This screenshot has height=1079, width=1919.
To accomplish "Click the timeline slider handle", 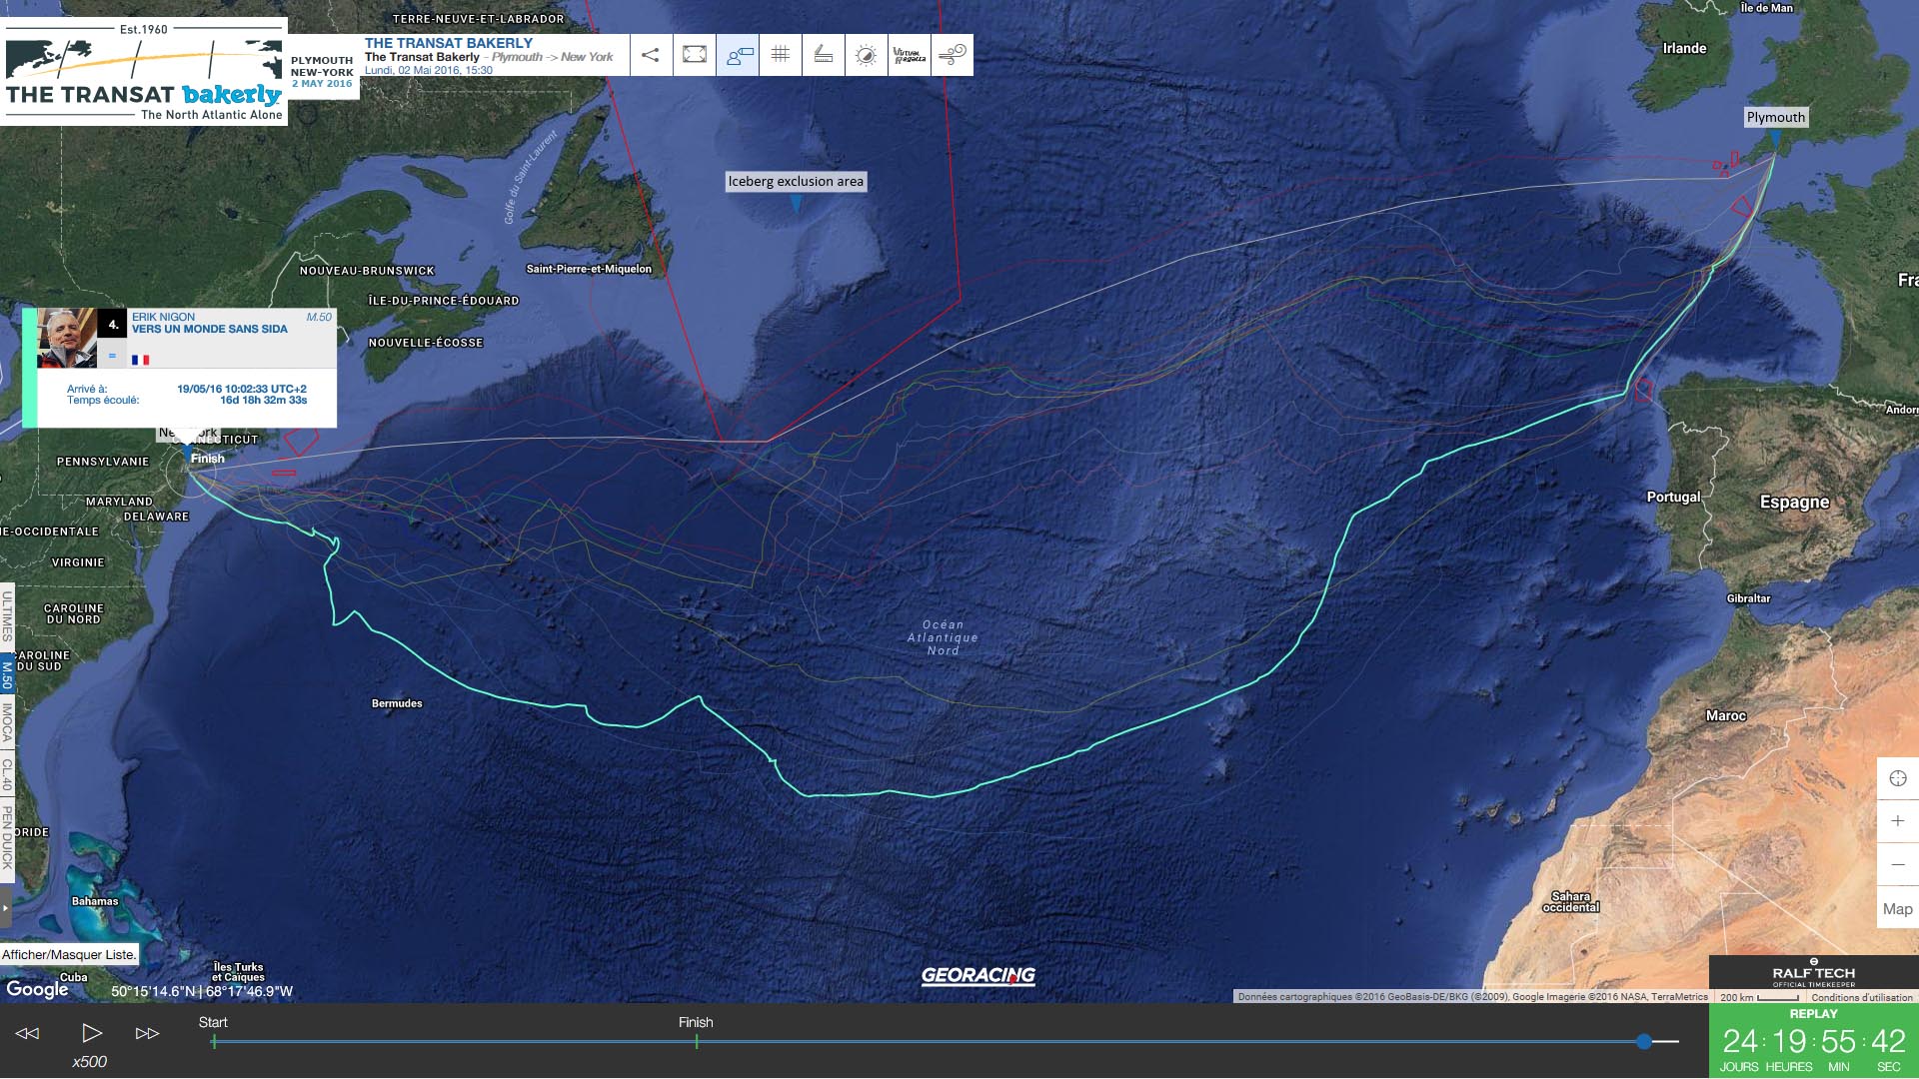I will pyautogui.click(x=1644, y=1041).
